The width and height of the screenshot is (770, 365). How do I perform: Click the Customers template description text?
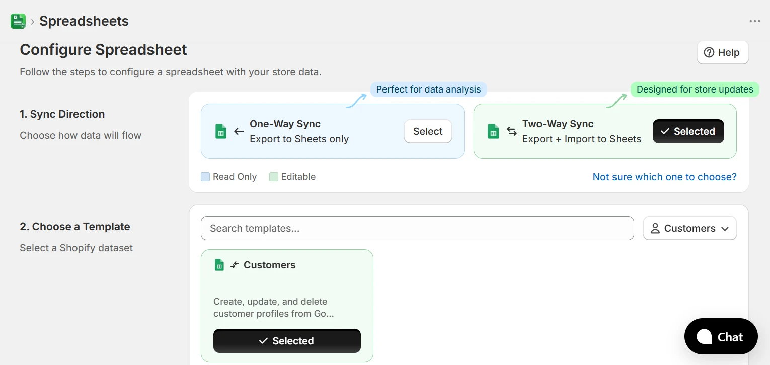pos(273,308)
